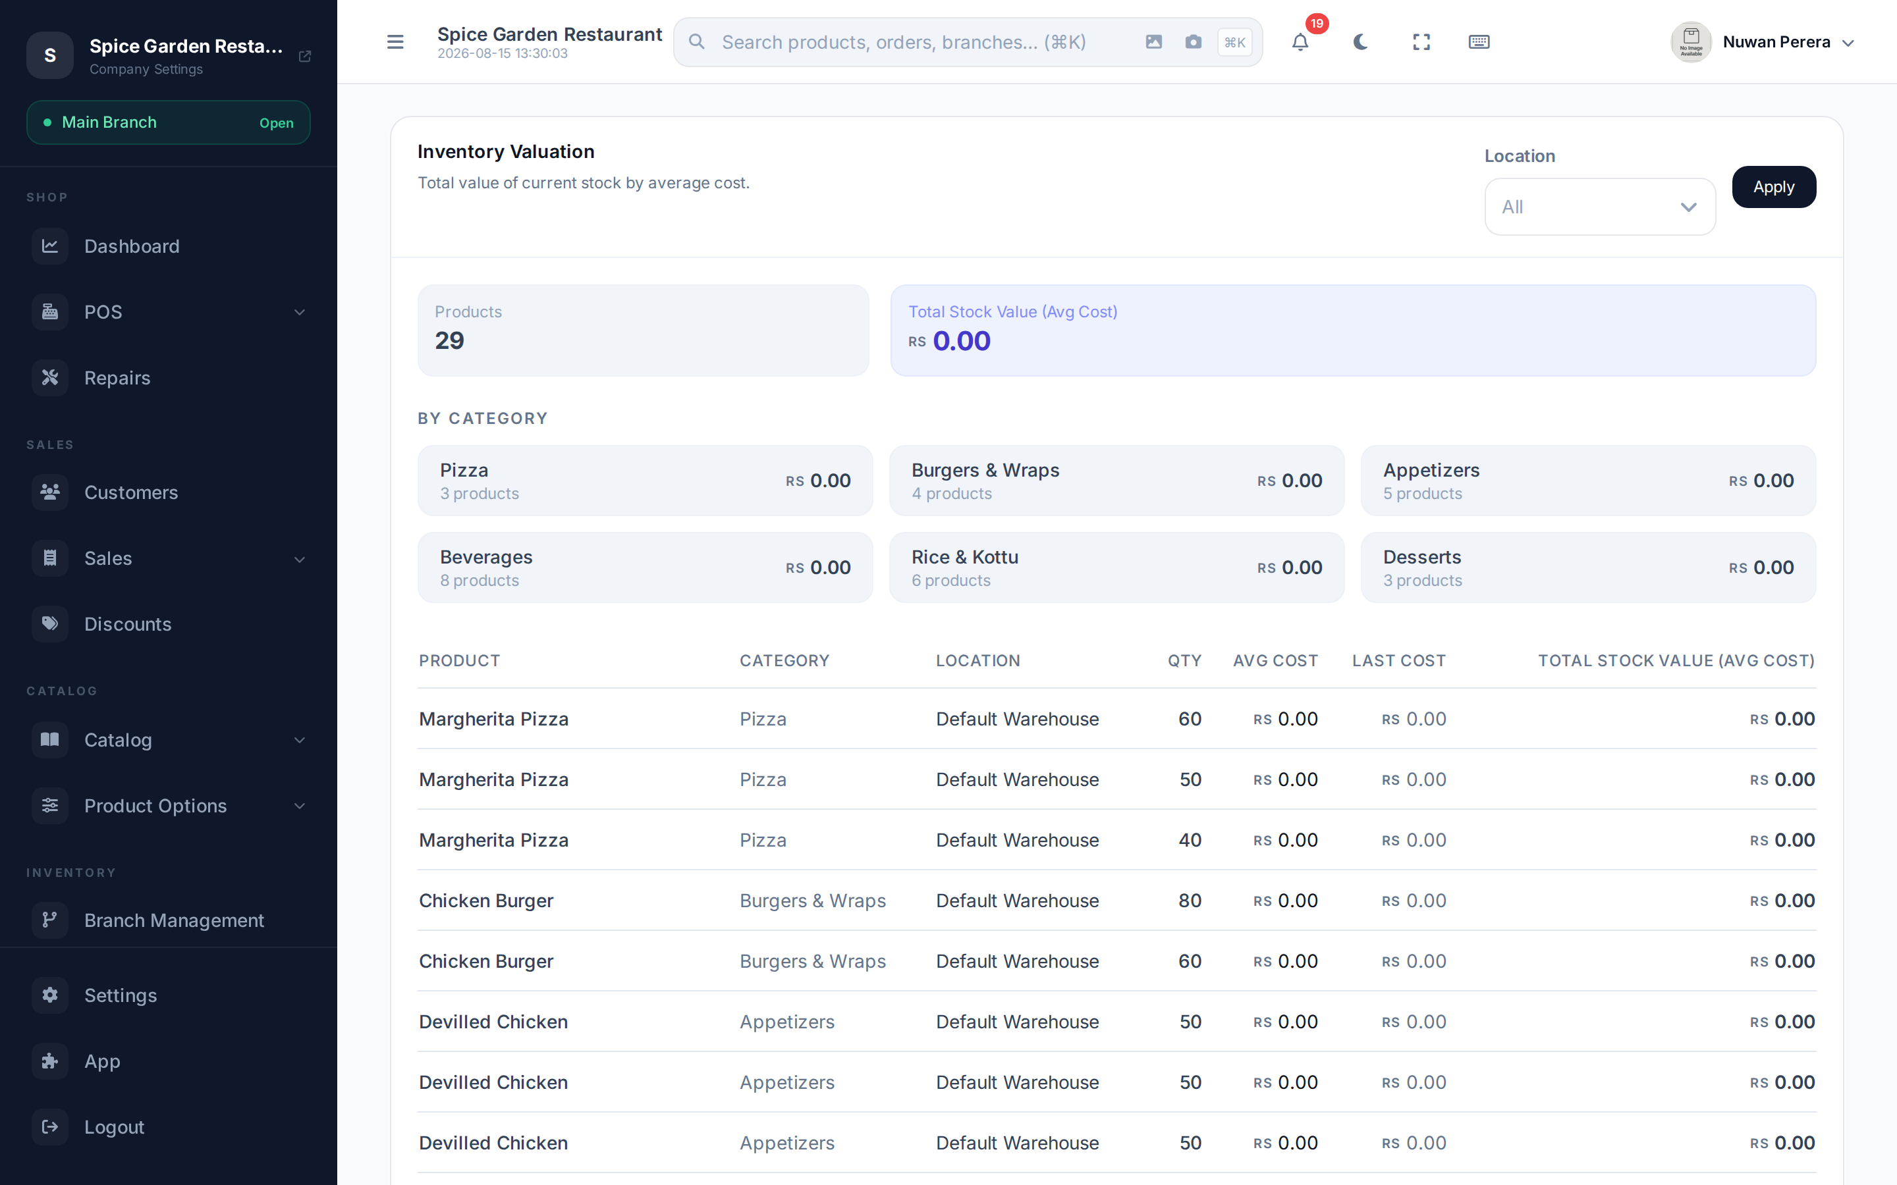1897x1185 pixels.
Task: Switch to dark mode moon icon
Action: [1361, 41]
